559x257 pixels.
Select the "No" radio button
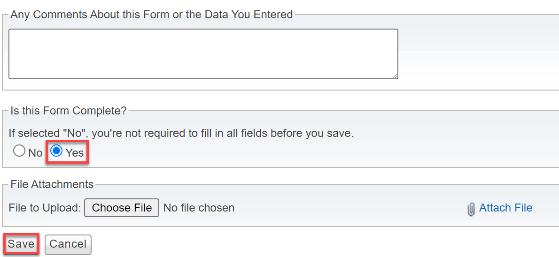[19, 151]
